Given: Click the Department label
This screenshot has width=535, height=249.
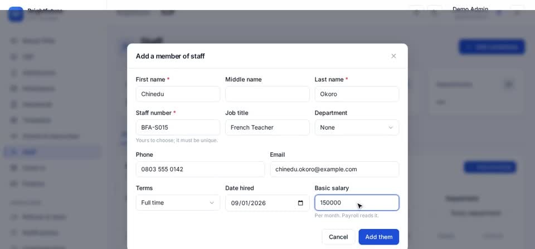Looking at the screenshot, I should (330, 113).
